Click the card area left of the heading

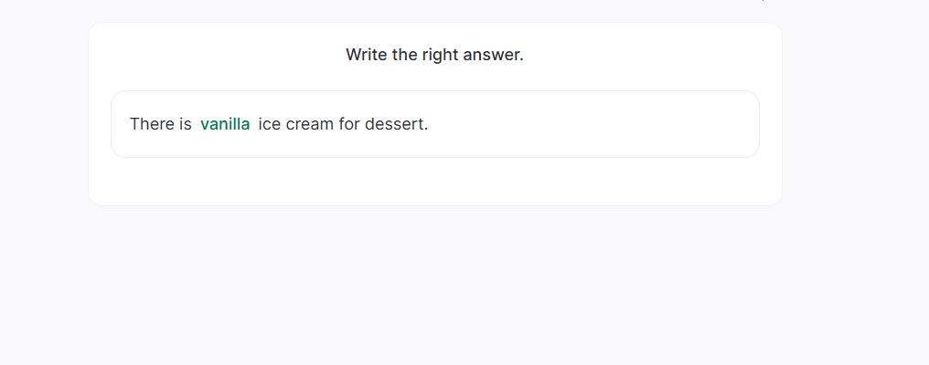click(210, 55)
